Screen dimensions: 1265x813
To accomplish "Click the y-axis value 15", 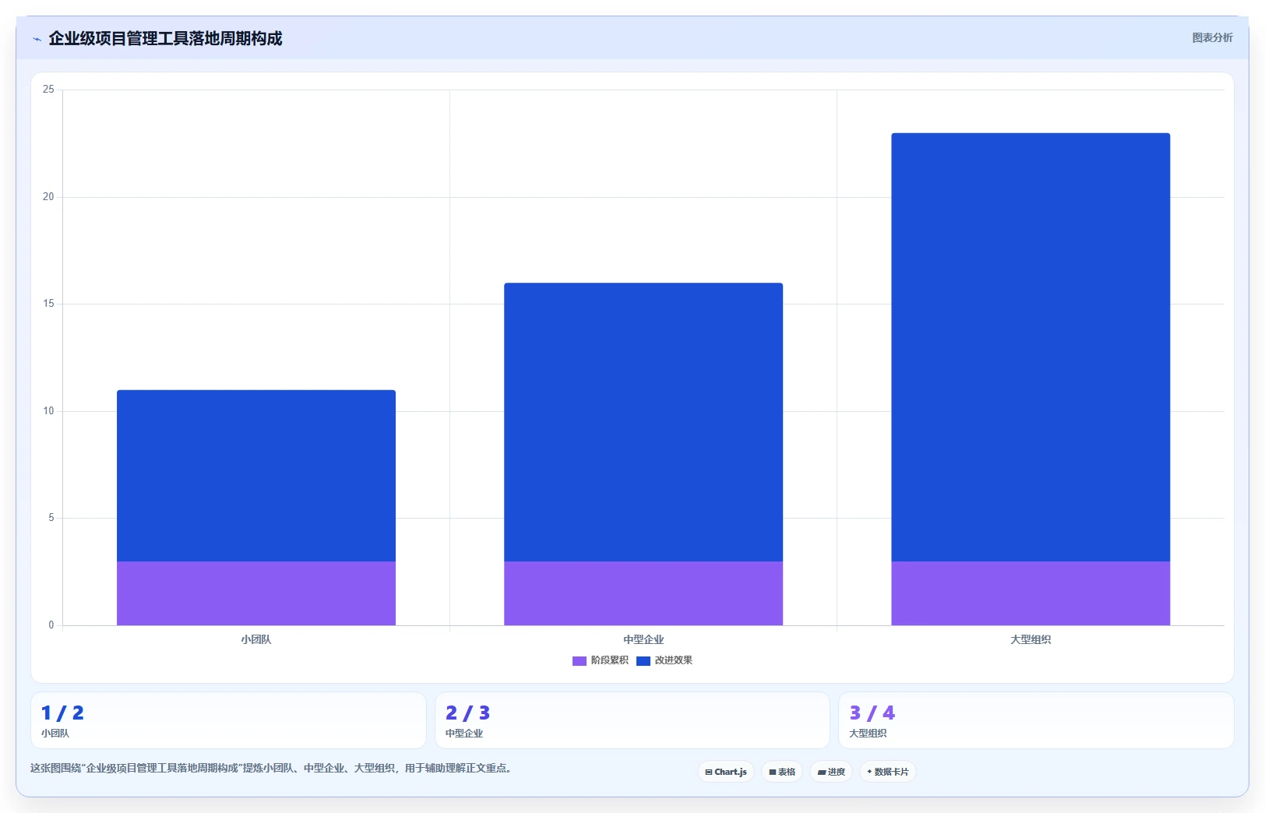I will click(48, 304).
